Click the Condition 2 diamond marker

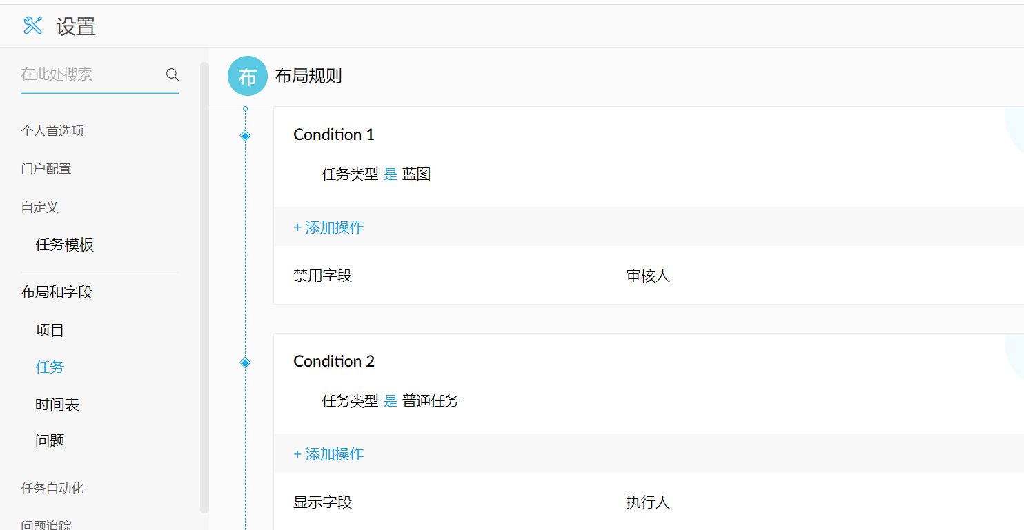245,363
